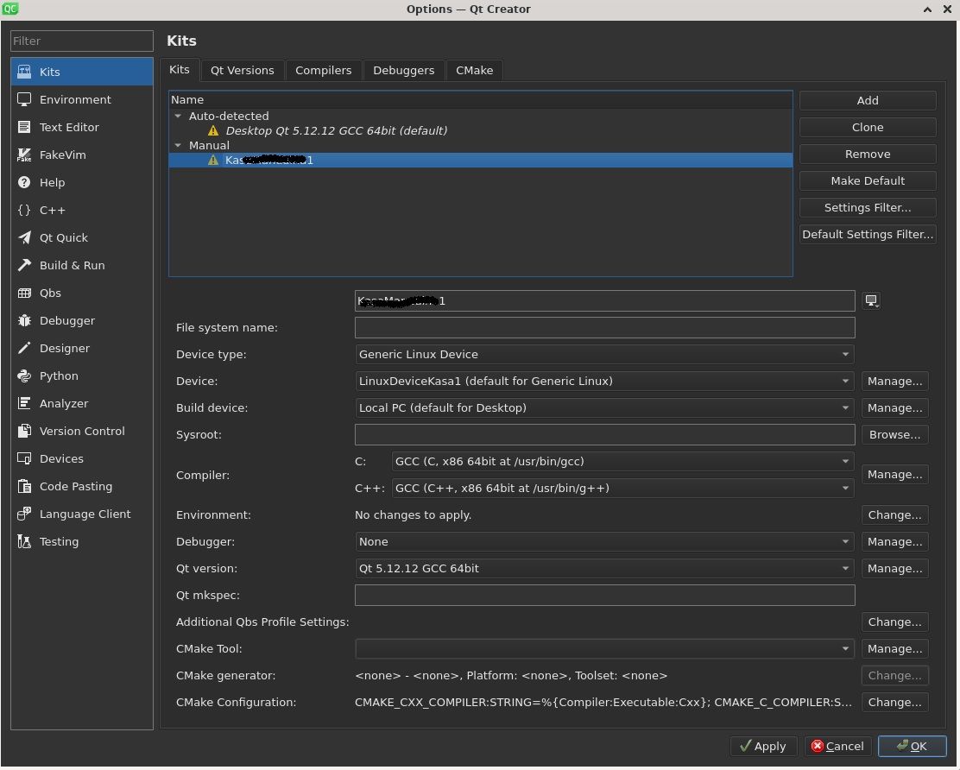Screen dimensions: 960x770
Task: Switch to the CMake tab
Action: click(475, 71)
